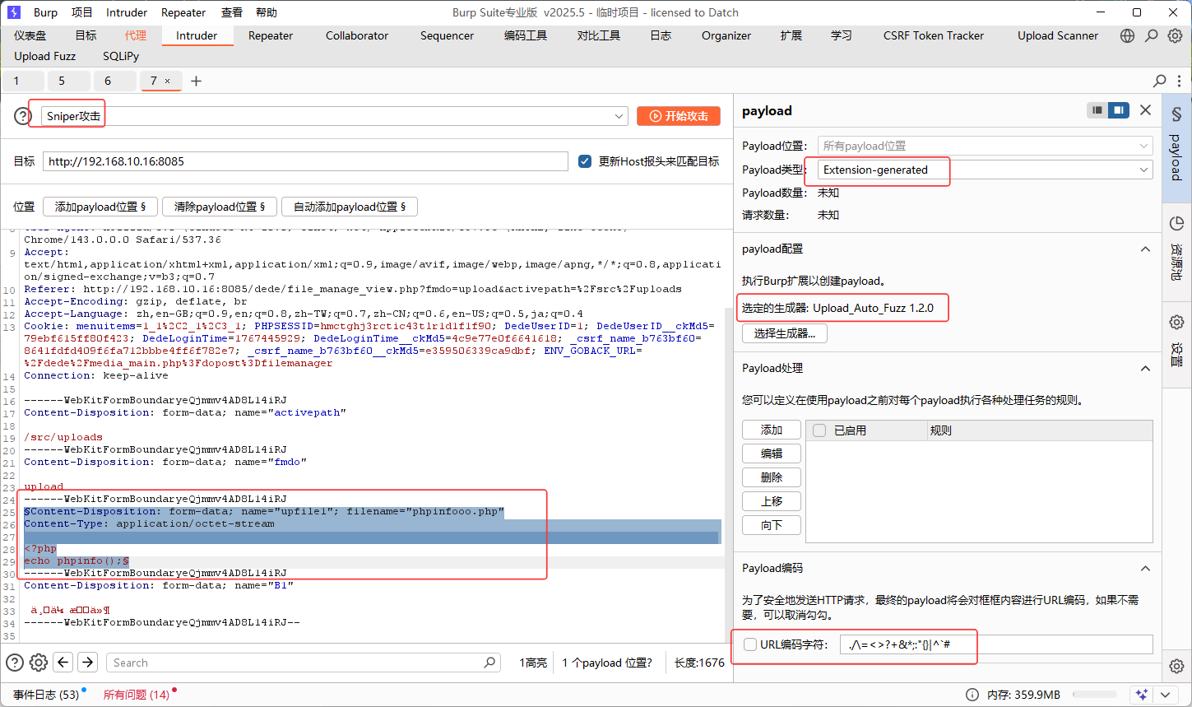
Task: Collapse the payload配置 section
Action: (x=1145, y=249)
